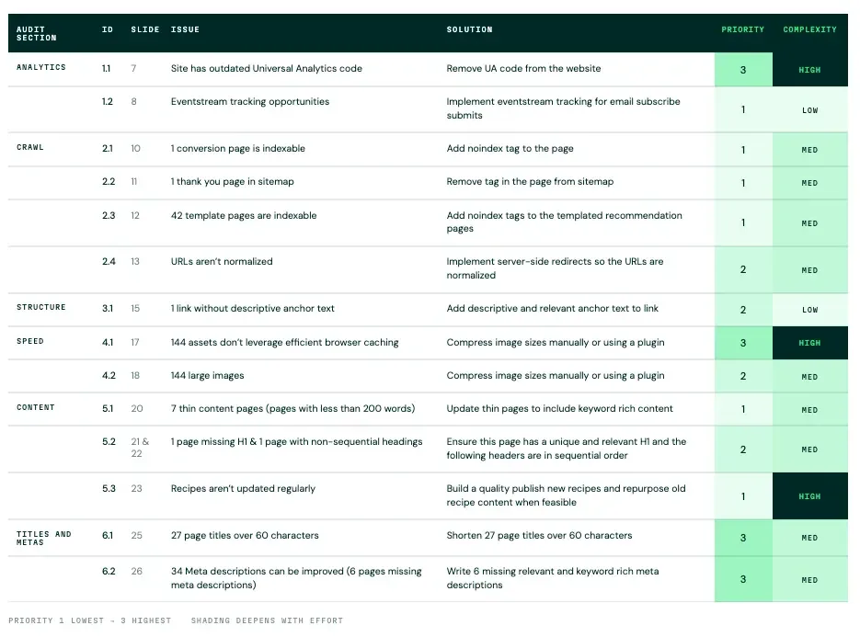Select ID 2.3 in the table
The width and height of the screenshot is (860, 637).
click(x=109, y=215)
